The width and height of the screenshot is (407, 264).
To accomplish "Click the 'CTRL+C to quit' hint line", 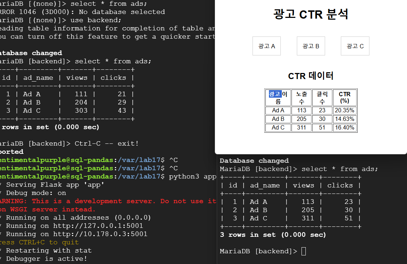I will [49, 242].
